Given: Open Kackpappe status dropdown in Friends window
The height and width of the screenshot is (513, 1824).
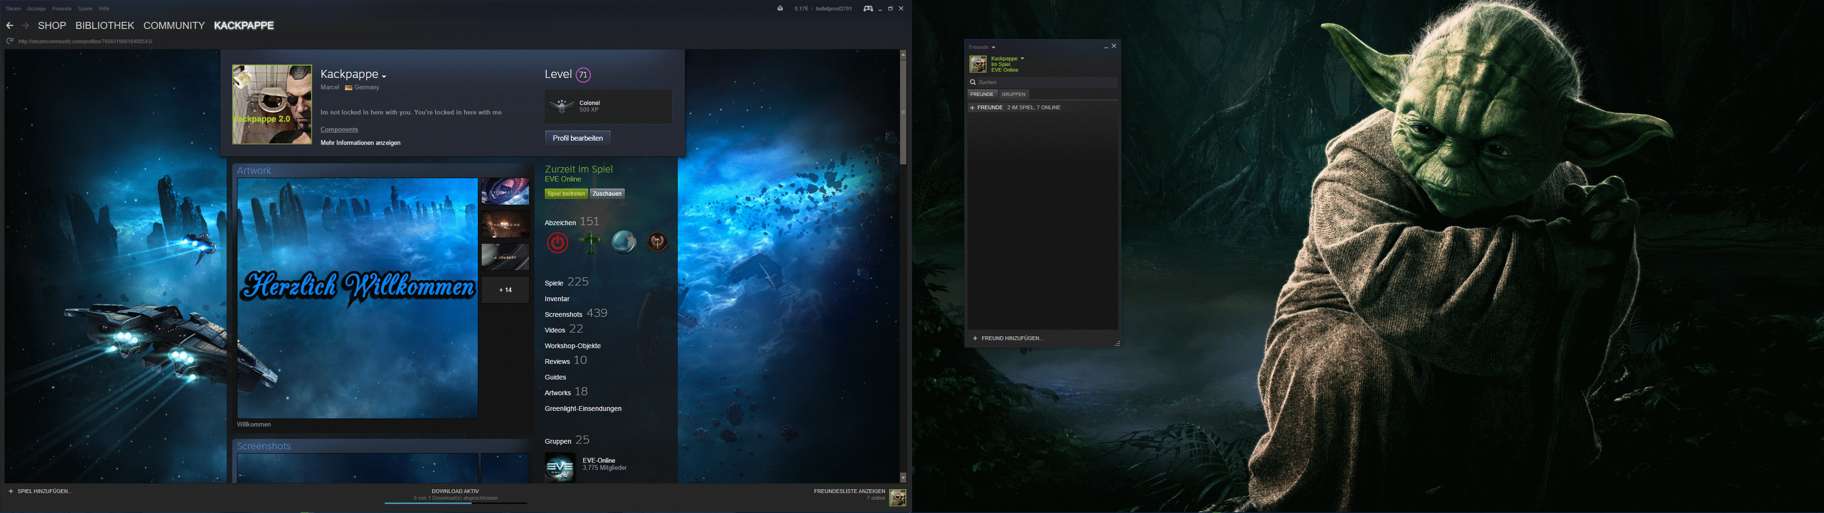Looking at the screenshot, I should pyautogui.click(x=1023, y=59).
